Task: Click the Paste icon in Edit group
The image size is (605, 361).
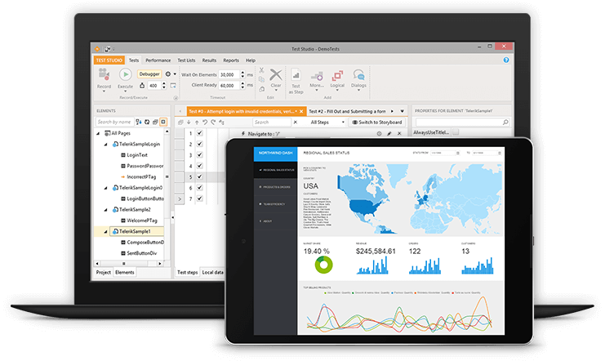Action: pos(261,89)
